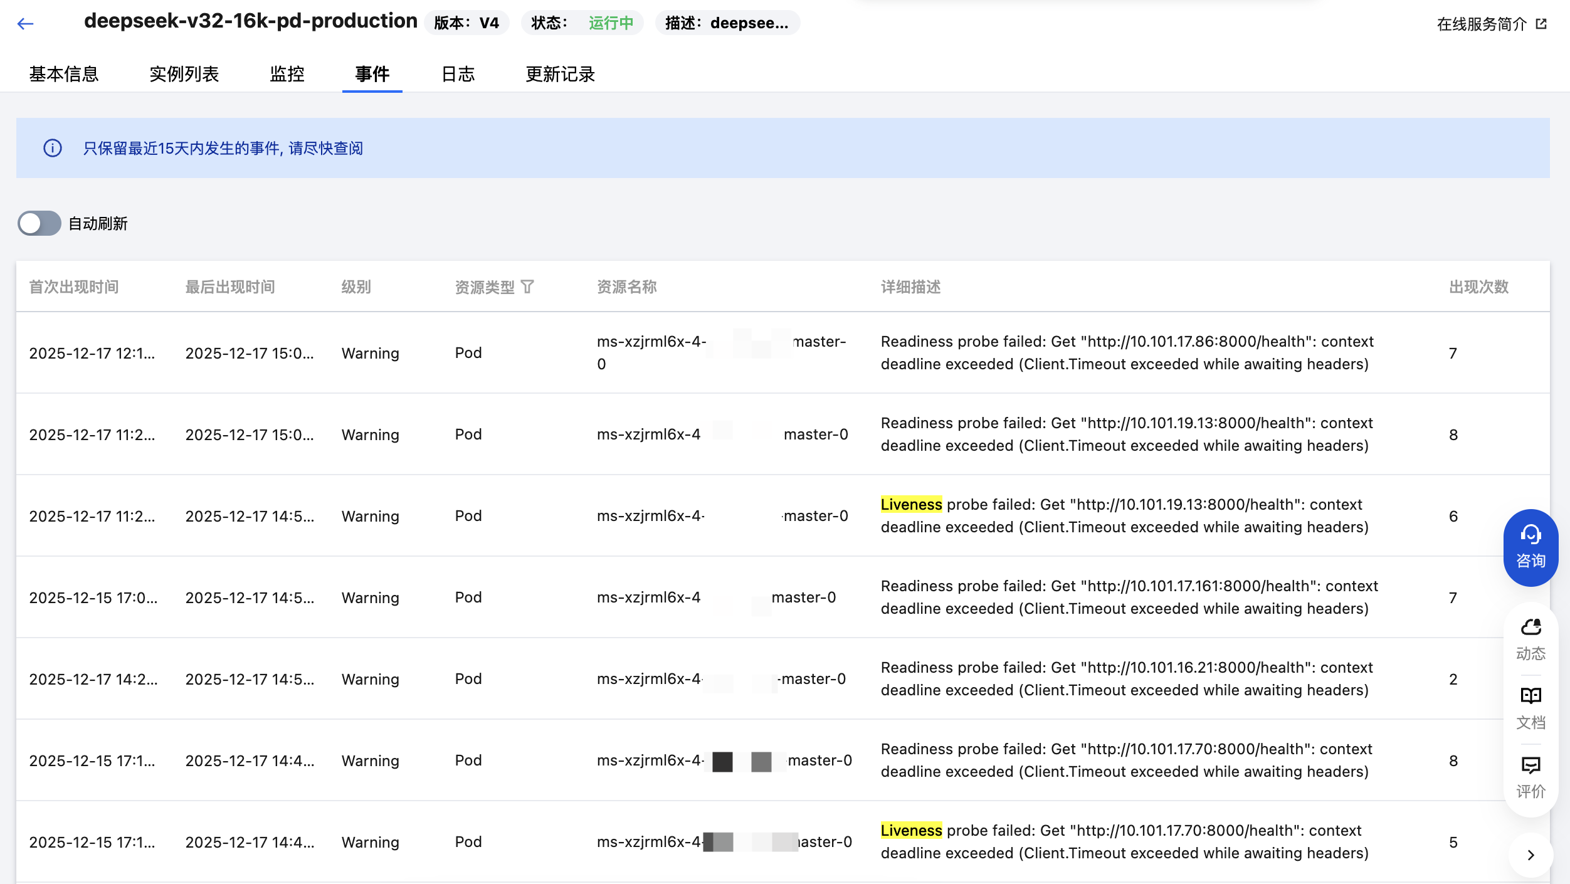Click the 出现次数 column header
This screenshot has width=1570, height=884.
[1478, 287]
